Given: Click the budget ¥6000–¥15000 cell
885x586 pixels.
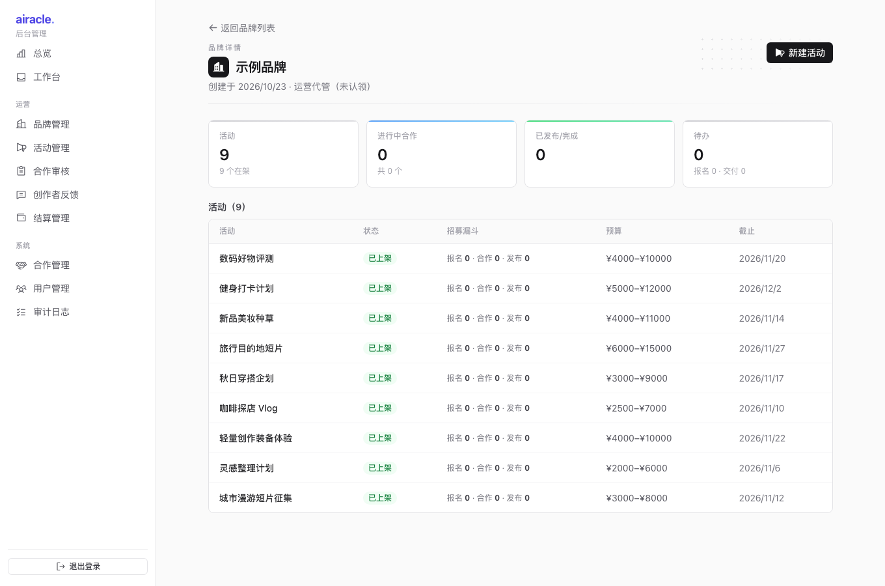Looking at the screenshot, I should coord(639,348).
